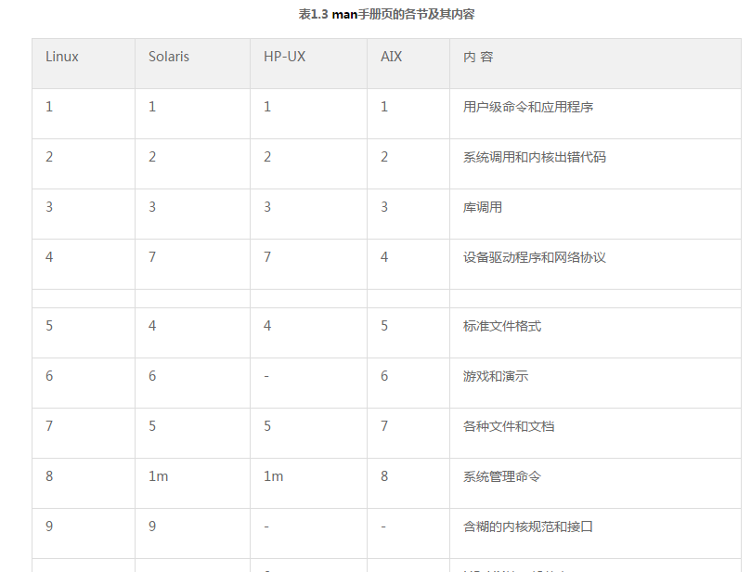Select AIX value 5 in 标准文件格式 row
Viewport: 751px width, 572px height.
[384, 326]
